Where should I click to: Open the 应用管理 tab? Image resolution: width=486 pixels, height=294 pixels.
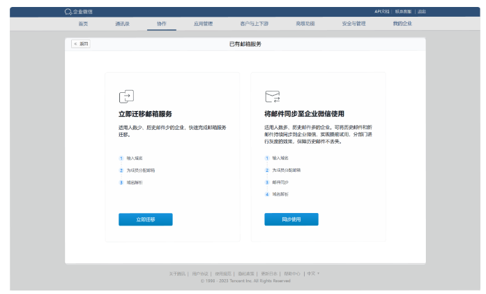(203, 24)
